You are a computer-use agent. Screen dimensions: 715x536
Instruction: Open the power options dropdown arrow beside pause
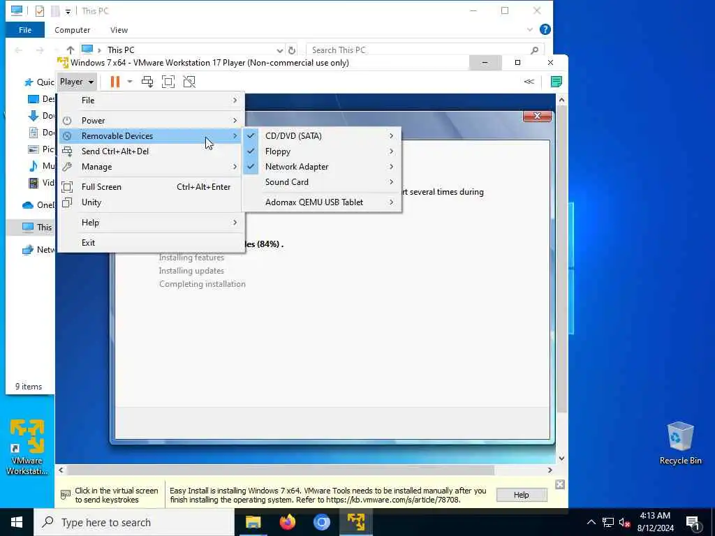pyautogui.click(x=129, y=82)
